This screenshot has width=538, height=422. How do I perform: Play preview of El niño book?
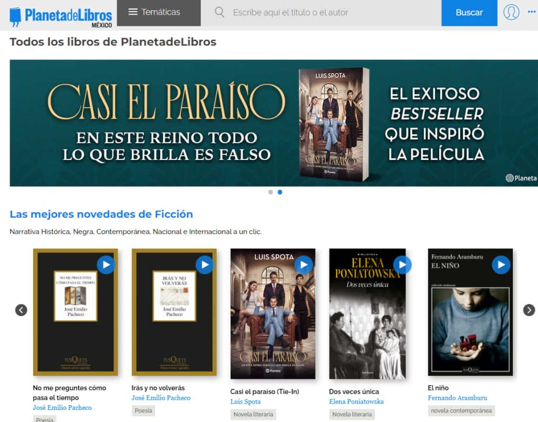pos(501,265)
